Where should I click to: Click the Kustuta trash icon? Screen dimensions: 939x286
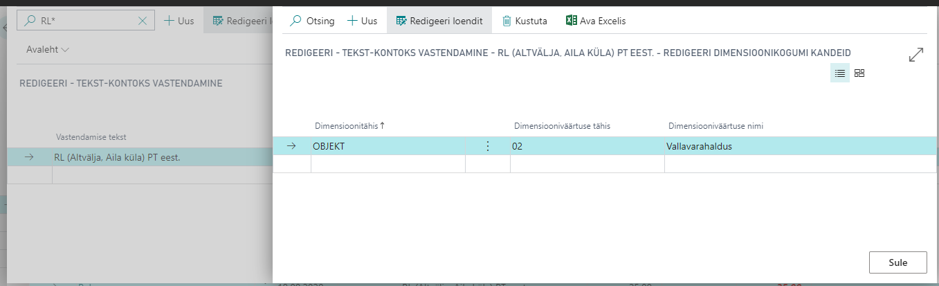(x=507, y=21)
